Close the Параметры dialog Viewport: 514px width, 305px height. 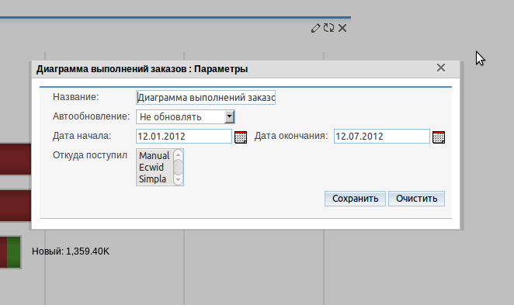pyautogui.click(x=441, y=68)
